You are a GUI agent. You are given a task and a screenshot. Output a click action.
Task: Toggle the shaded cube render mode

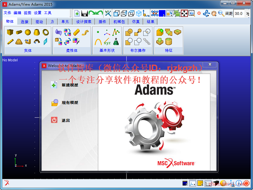pos(139,13)
